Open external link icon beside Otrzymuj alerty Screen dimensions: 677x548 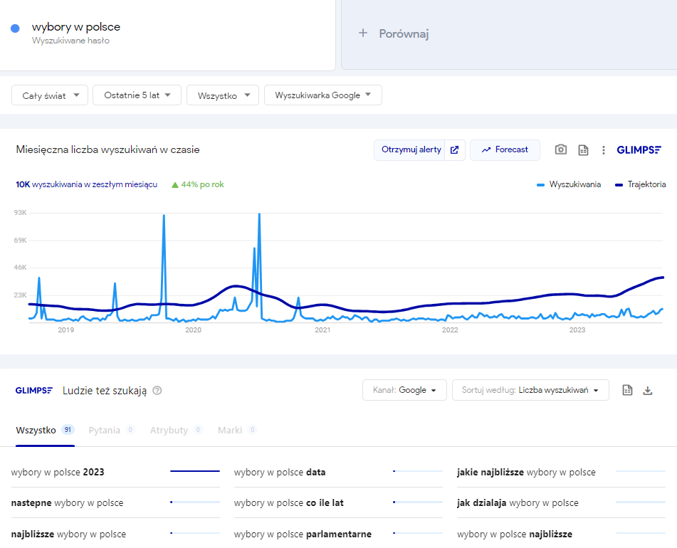tap(455, 149)
